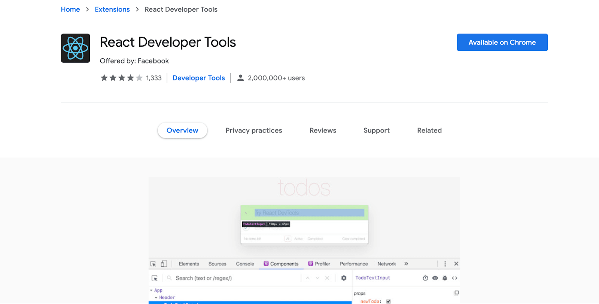The height and width of the screenshot is (304, 599).
Task: Click the React Developer Tools title heading
Action: coord(168,42)
